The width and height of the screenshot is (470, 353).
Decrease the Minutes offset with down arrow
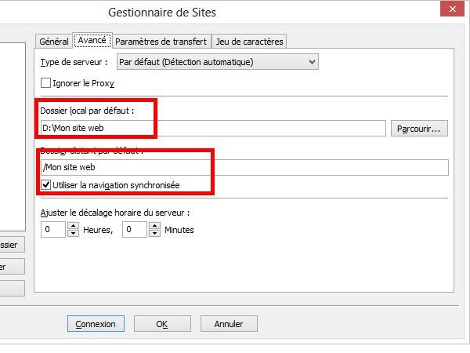(154, 233)
